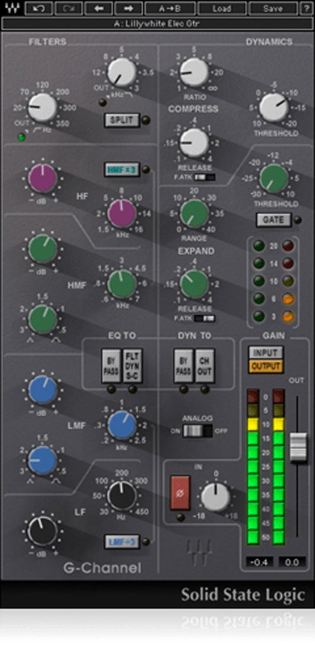Click the phase invert button
Screen dimensions: 315x648
click(x=180, y=492)
